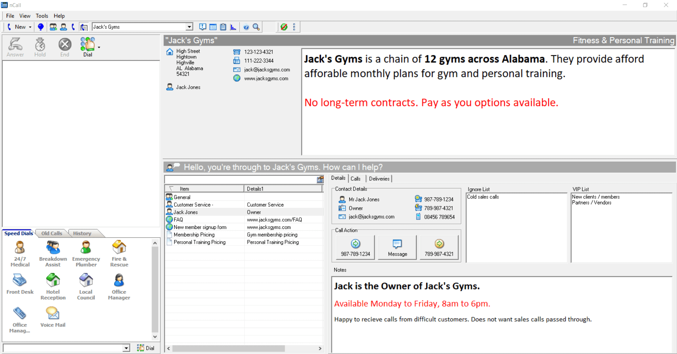Open the Help menu
This screenshot has height=354, width=677.
(x=59, y=16)
